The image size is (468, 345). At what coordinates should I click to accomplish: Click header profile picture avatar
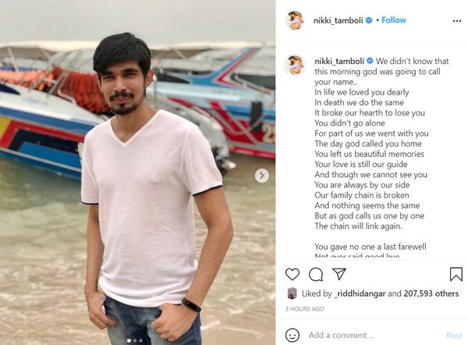295,20
